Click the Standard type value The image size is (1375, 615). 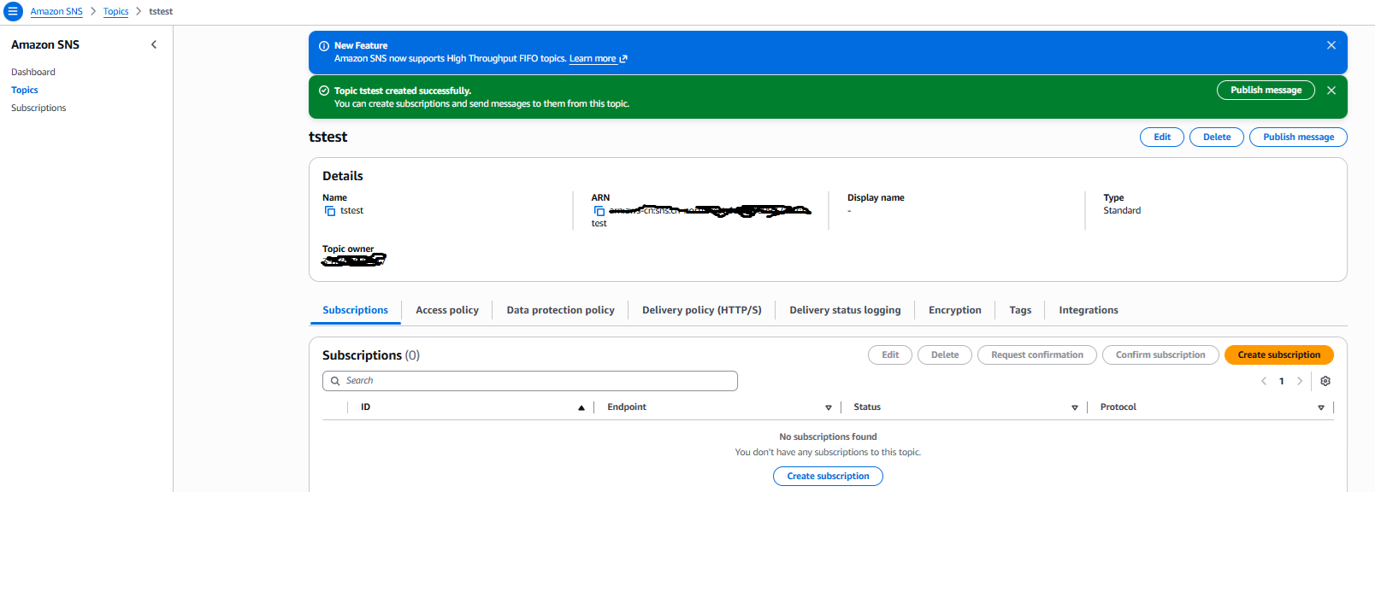1122,211
